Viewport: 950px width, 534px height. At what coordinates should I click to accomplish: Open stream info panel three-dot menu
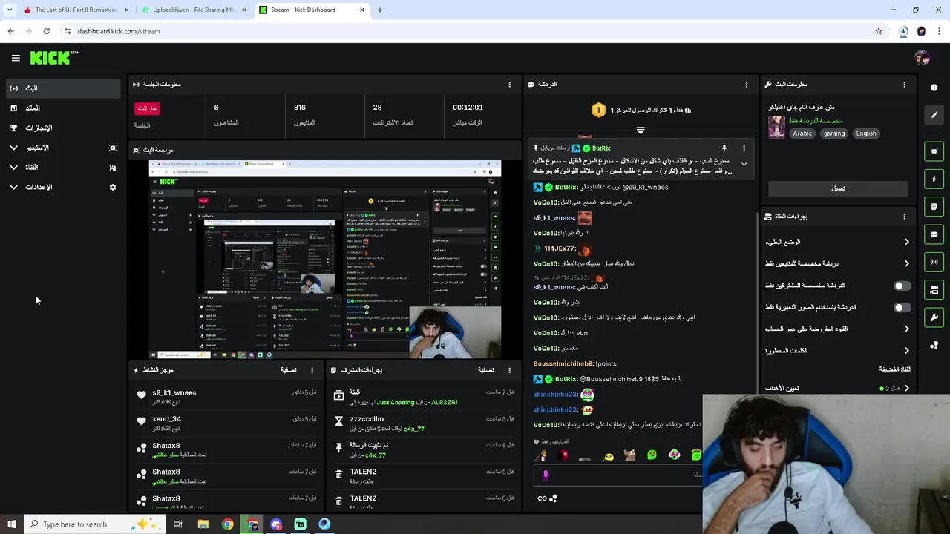(x=904, y=85)
